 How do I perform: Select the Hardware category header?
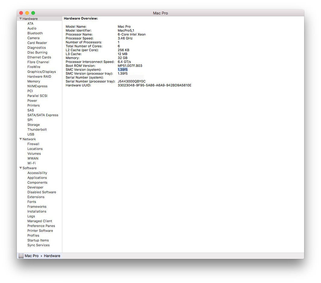(x=30, y=19)
